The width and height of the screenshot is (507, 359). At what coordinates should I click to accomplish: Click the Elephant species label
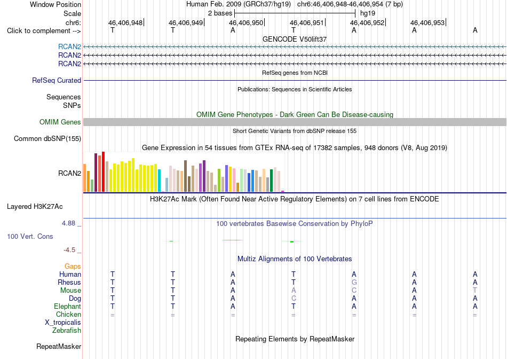point(68,306)
